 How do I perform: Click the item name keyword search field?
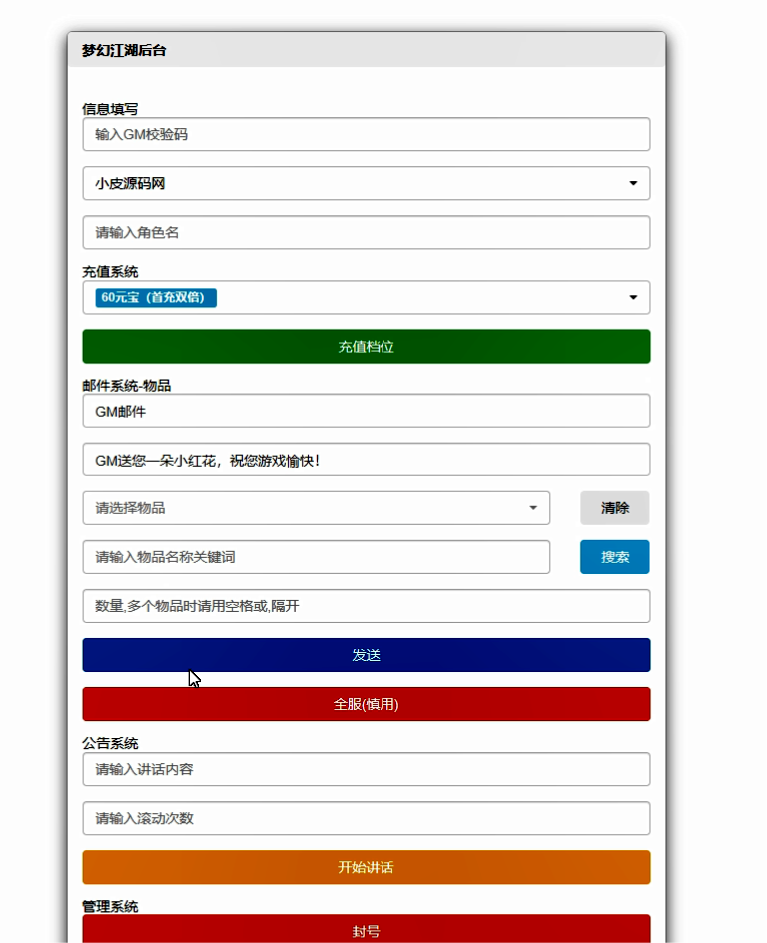click(317, 557)
